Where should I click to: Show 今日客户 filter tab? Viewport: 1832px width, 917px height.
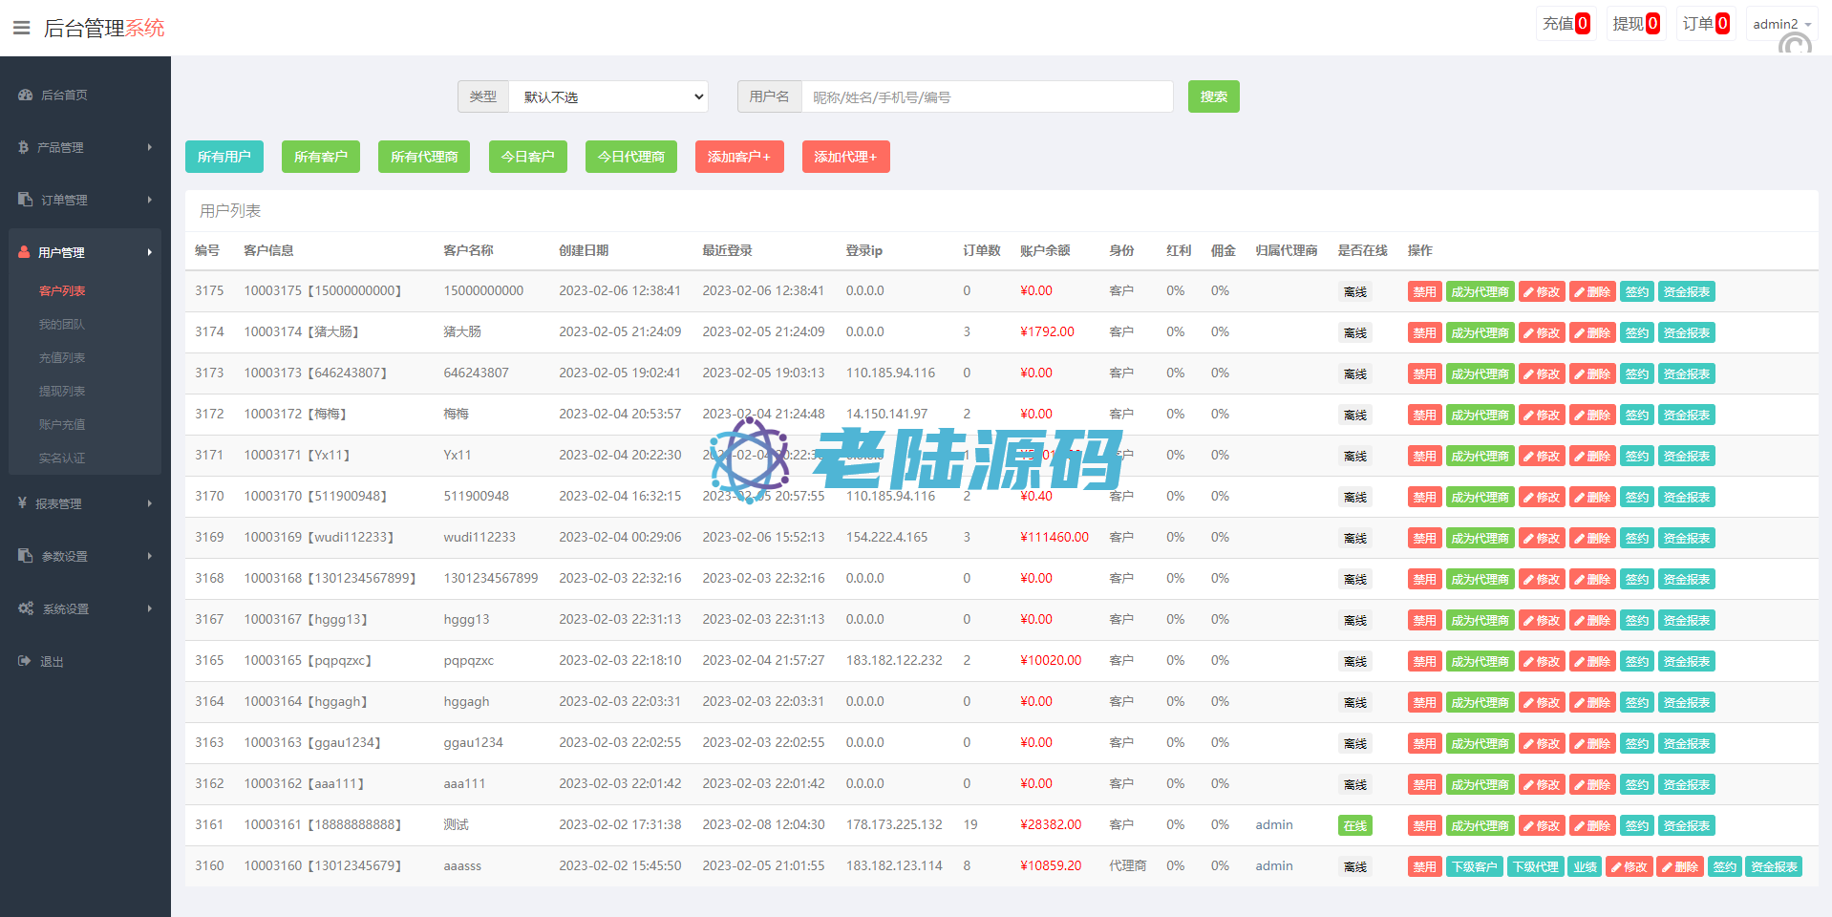click(x=527, y=157)
